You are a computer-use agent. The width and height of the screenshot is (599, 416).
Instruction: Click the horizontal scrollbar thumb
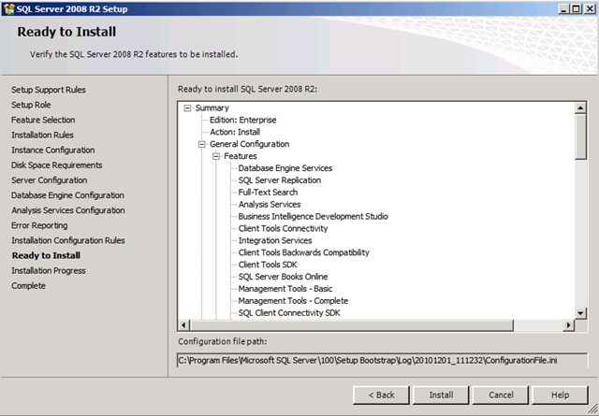[352, 325]
